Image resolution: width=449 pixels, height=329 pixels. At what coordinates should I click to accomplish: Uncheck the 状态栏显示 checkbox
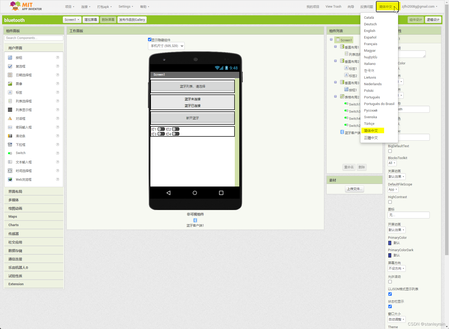coord(390,307)
